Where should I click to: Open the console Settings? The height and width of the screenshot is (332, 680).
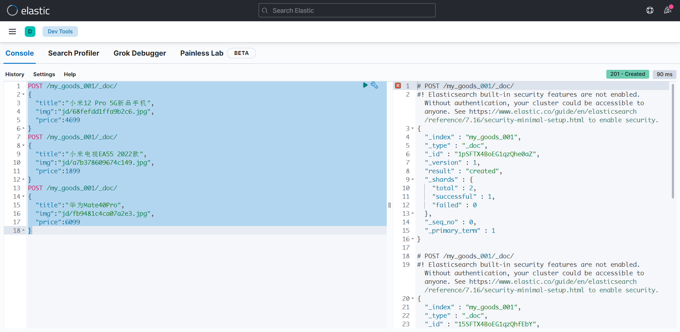point(44,74)
